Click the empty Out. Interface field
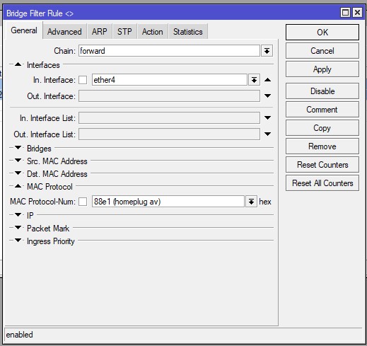 [x=169, y=96]
